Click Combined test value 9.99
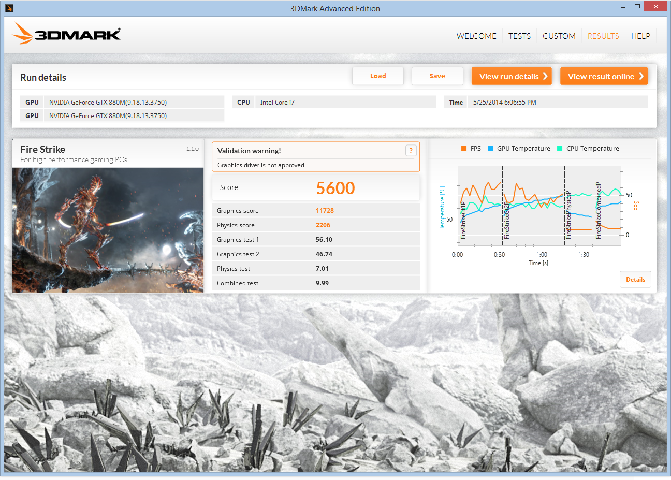The height and width of the screenshot is (480, 671). click(x=322, y=283)
